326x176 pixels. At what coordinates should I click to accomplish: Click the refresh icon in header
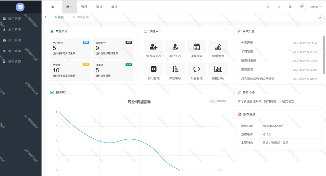pyautogui.click(x=268, y=7)
